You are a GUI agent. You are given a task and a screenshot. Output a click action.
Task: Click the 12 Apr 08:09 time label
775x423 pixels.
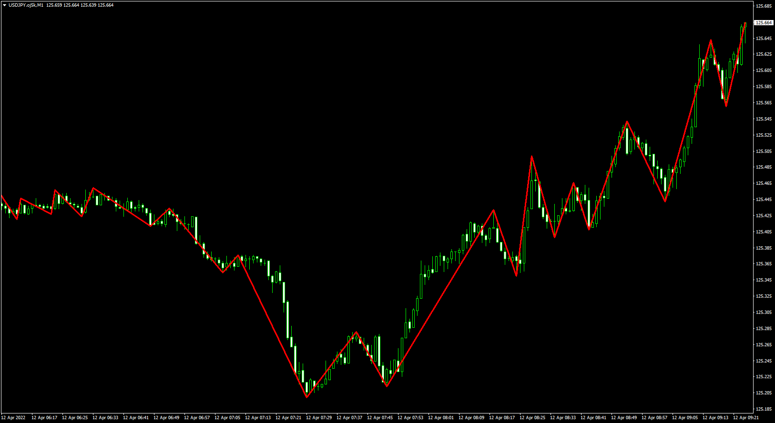(x=471, y=418)
